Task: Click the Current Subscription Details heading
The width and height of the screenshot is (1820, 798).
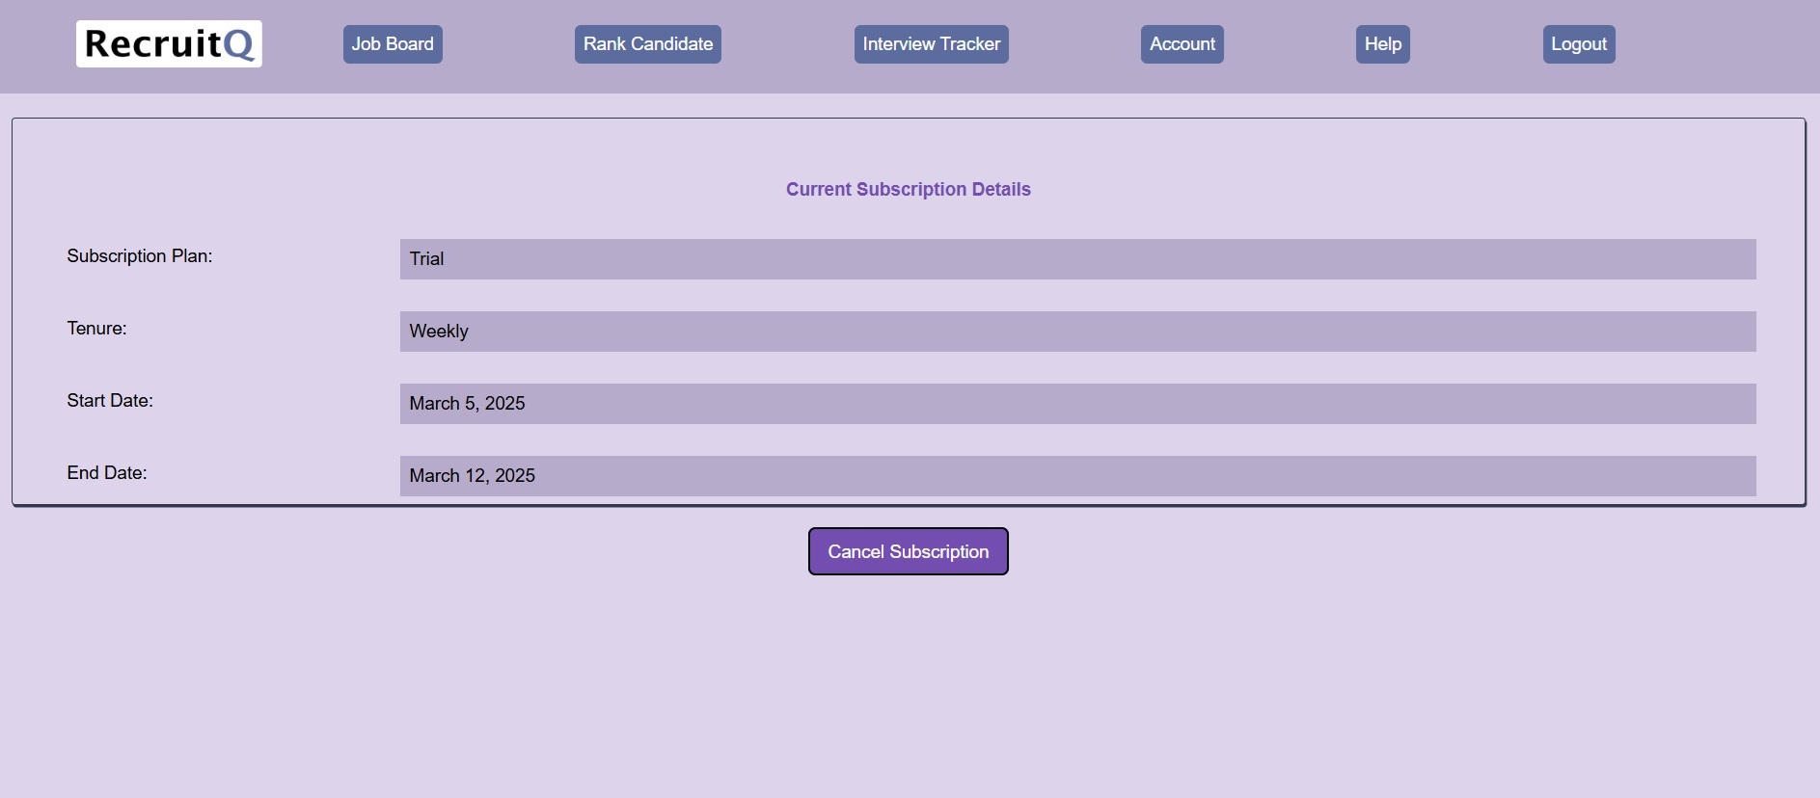Action: [908, 190]
